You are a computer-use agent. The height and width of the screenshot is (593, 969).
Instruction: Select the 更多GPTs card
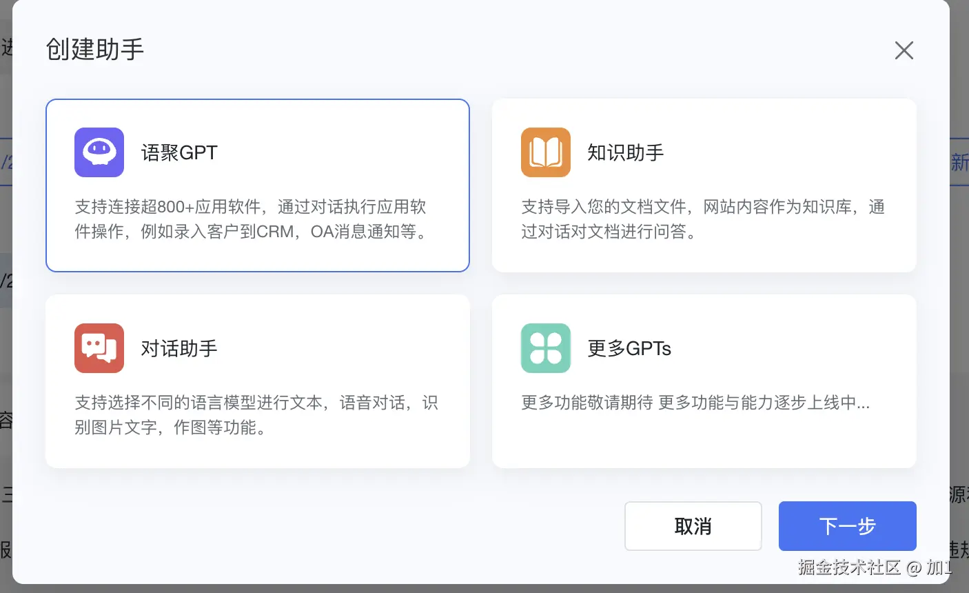[704, 381]
